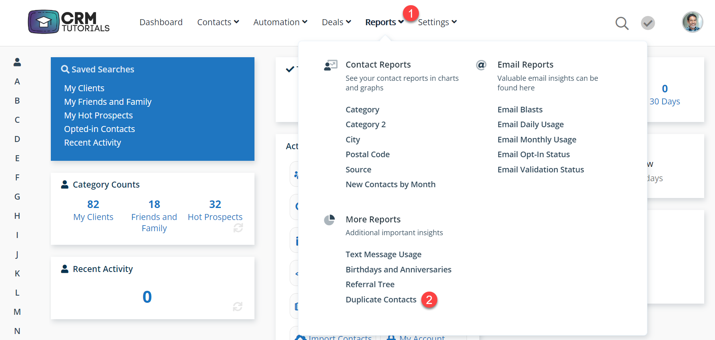
Task: Click the CRM Tutorials logo
Action: [x=69, y=22]
